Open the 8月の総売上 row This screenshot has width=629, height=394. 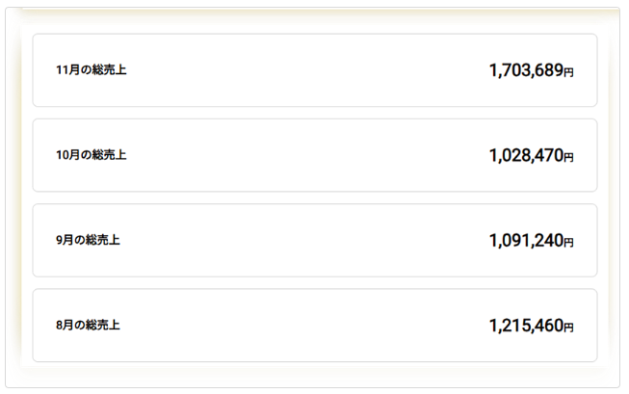pyautogui.click(x=314, y=325)
